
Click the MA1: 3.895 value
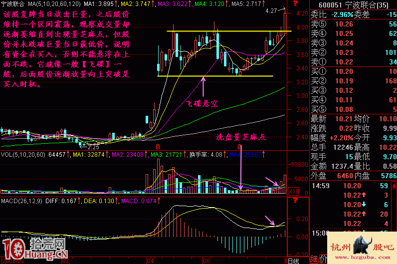(99, 4)
